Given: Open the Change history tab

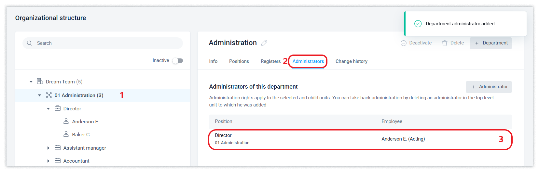Looking at the screenshot, I should pyautogui.click(x=351, y=61).
